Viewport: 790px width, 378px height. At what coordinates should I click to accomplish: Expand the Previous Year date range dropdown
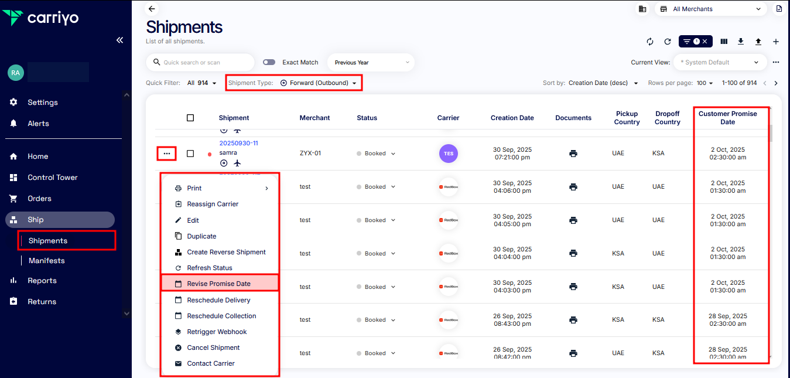click(371, 63)
